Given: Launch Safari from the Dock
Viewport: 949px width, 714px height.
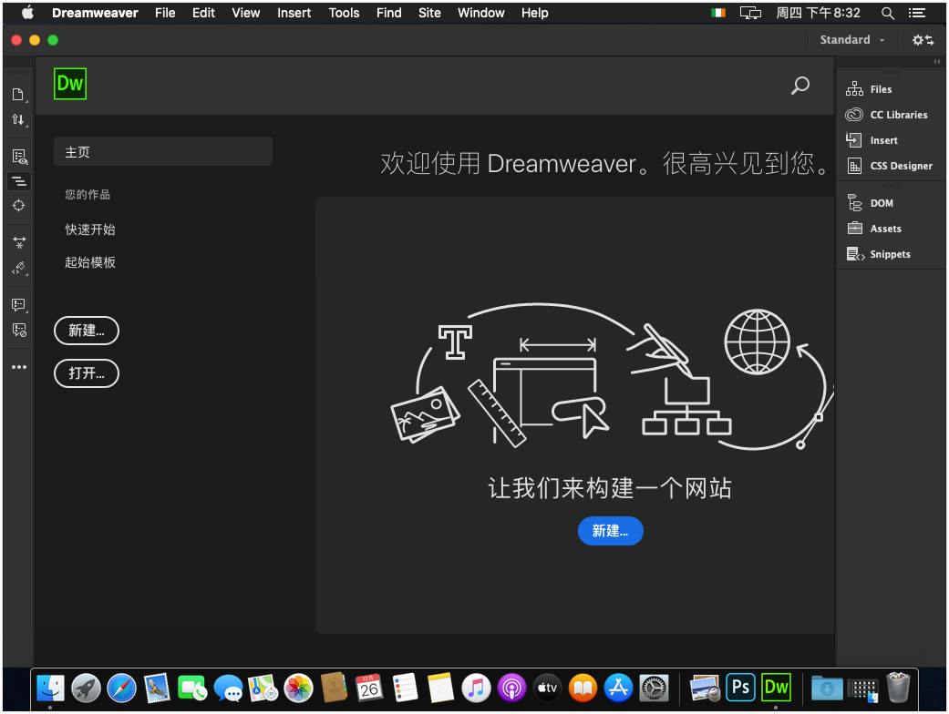Looking at the screenshot, I should tap(121, 688).
